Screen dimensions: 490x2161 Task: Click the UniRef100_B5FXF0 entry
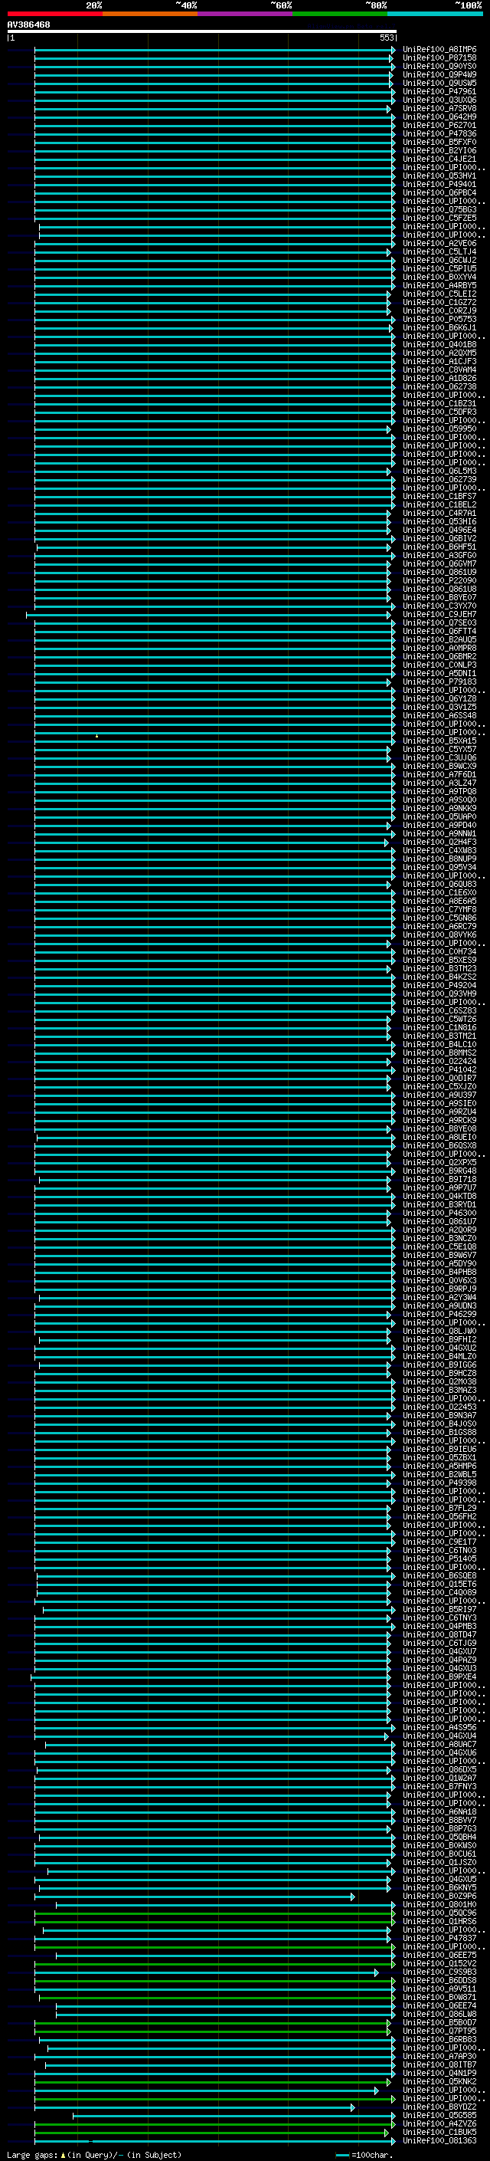(x=439, y=142)
